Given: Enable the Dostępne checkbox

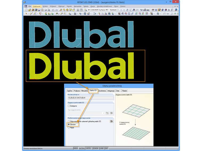Looking at the screenshot, I should (x=69, y=106).
